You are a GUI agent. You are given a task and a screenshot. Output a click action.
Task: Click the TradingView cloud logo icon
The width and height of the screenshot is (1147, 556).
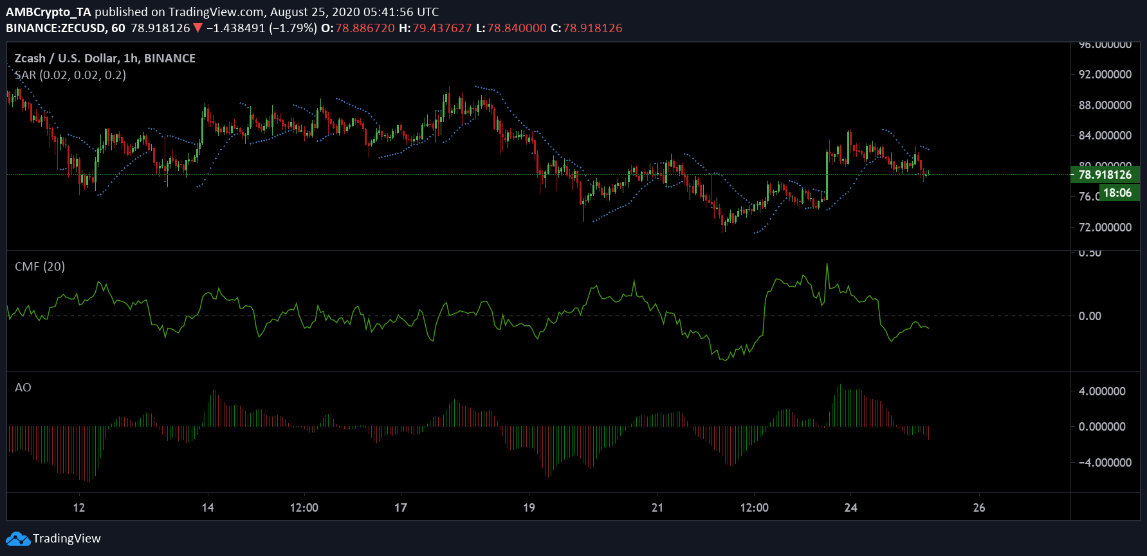(18, 539)
